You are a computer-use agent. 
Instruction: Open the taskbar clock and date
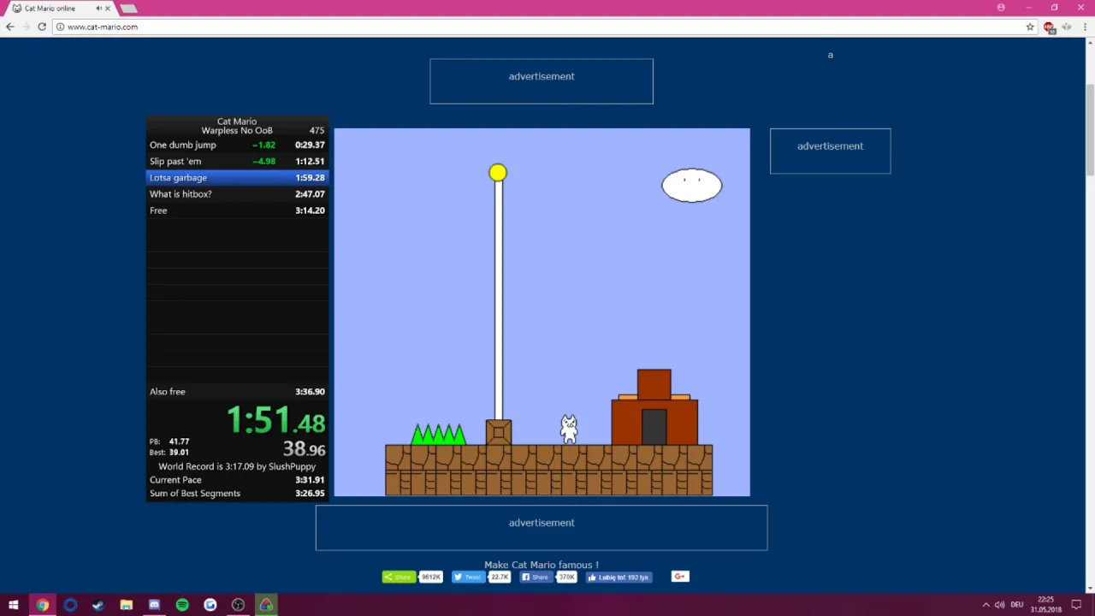tap(1045, 605)
